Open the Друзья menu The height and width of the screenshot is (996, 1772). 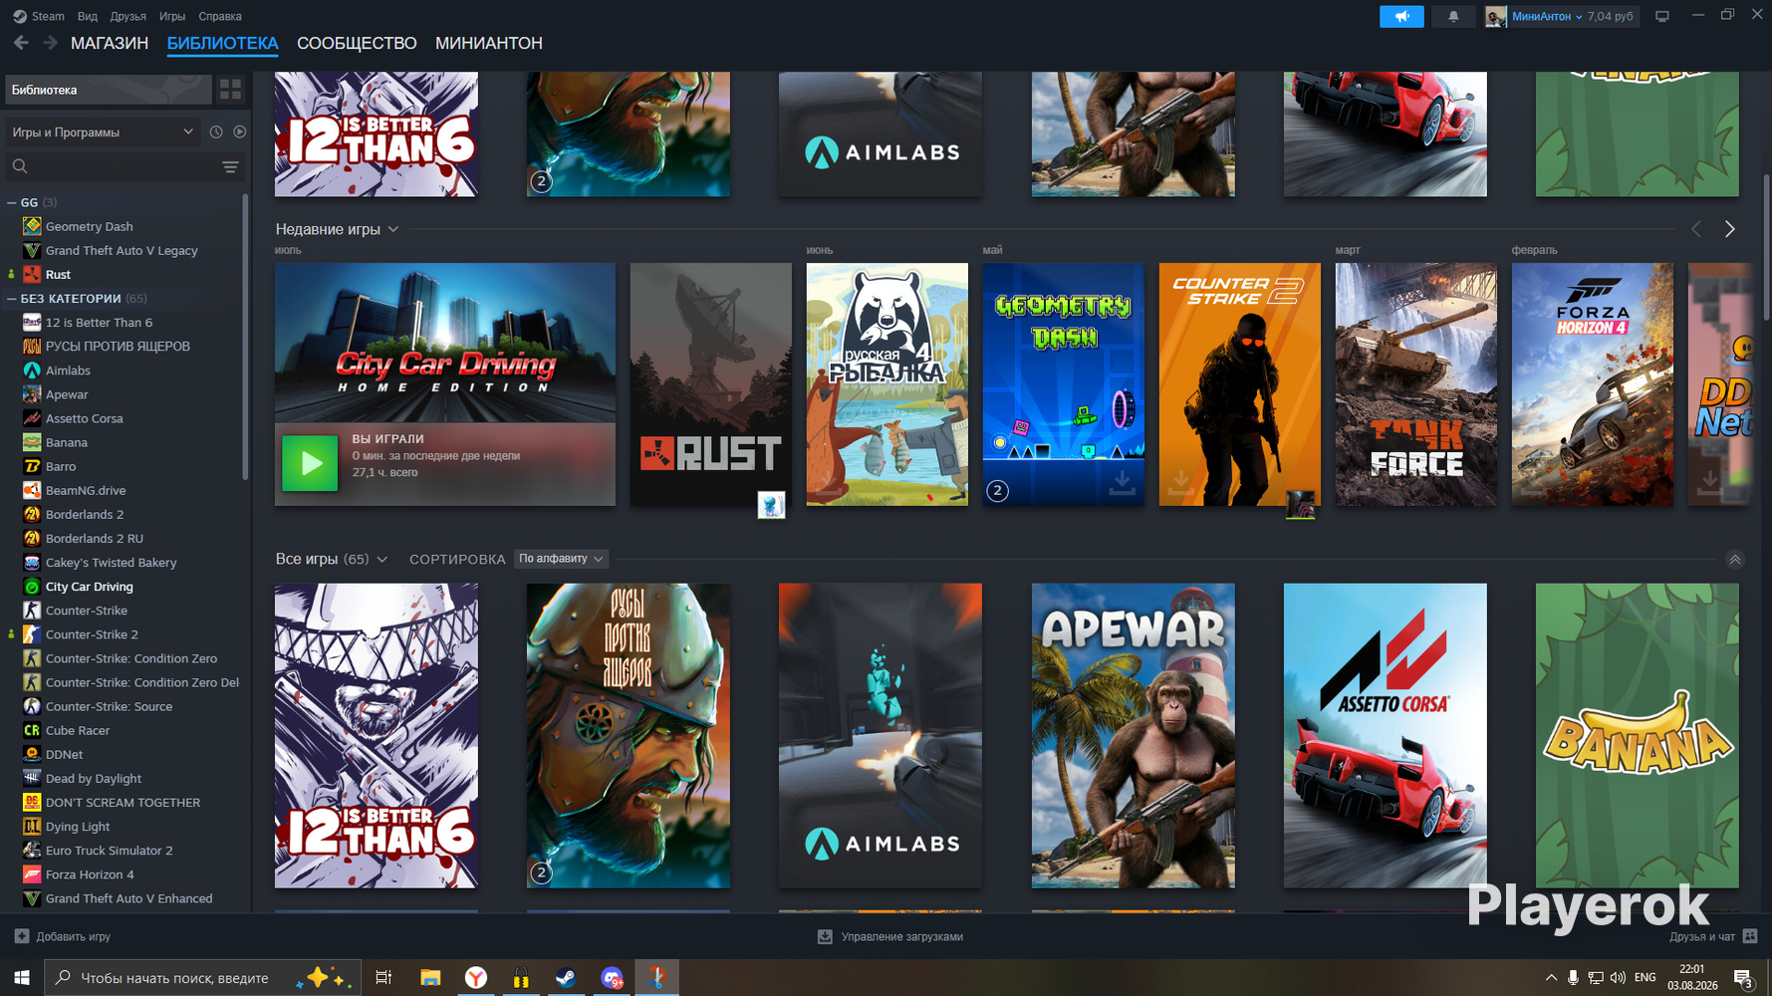point(128,16)
